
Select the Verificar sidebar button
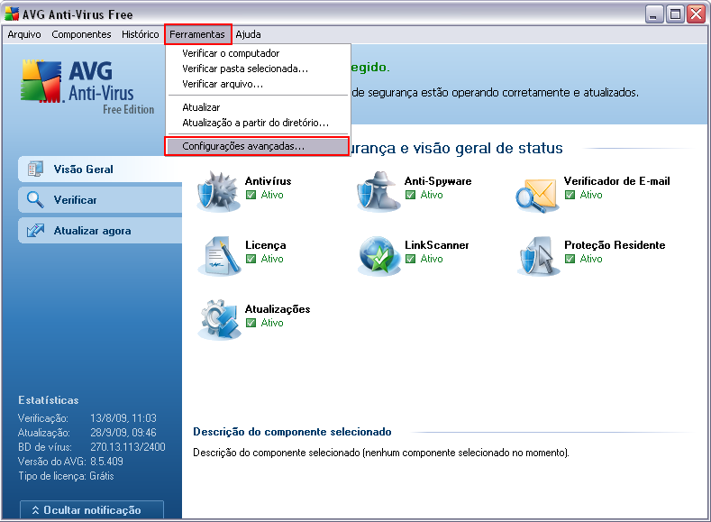tap(100, 199)
